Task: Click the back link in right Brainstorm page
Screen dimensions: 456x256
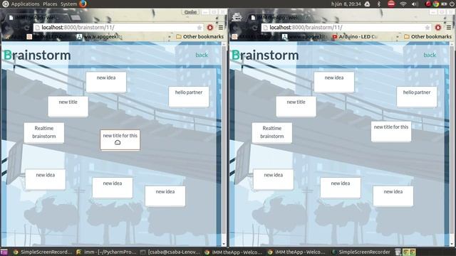Action: click(x=430, y=55)
